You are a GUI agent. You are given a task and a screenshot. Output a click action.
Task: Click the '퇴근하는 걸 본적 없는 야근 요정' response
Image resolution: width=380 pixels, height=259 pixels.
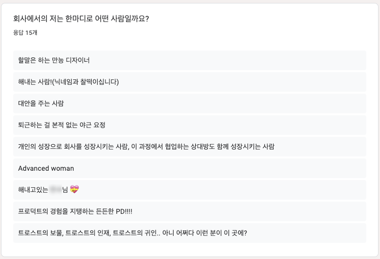click(x=190, y=125)
